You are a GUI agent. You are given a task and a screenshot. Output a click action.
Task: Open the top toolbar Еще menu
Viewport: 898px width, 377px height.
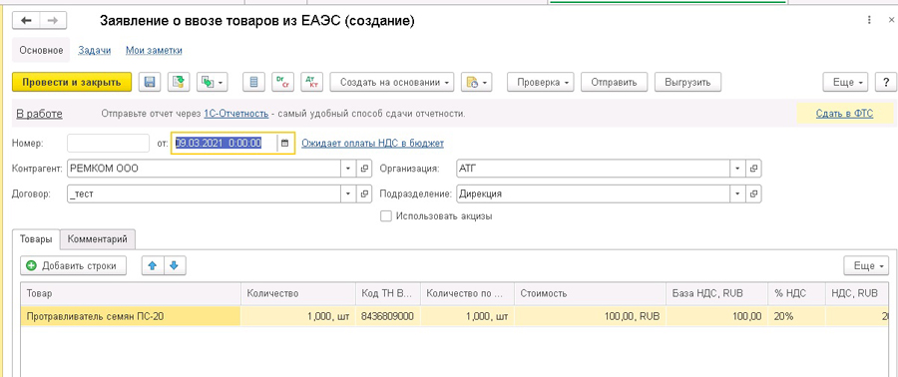pos(846,82)
